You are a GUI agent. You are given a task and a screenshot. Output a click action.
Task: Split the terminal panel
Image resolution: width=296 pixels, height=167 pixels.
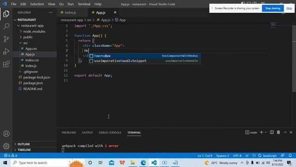pyautogui.click(x=272, y=132)
